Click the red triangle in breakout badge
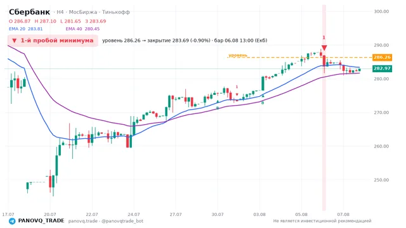The width and height of the screenshot is (406, 228). (15, 41)
